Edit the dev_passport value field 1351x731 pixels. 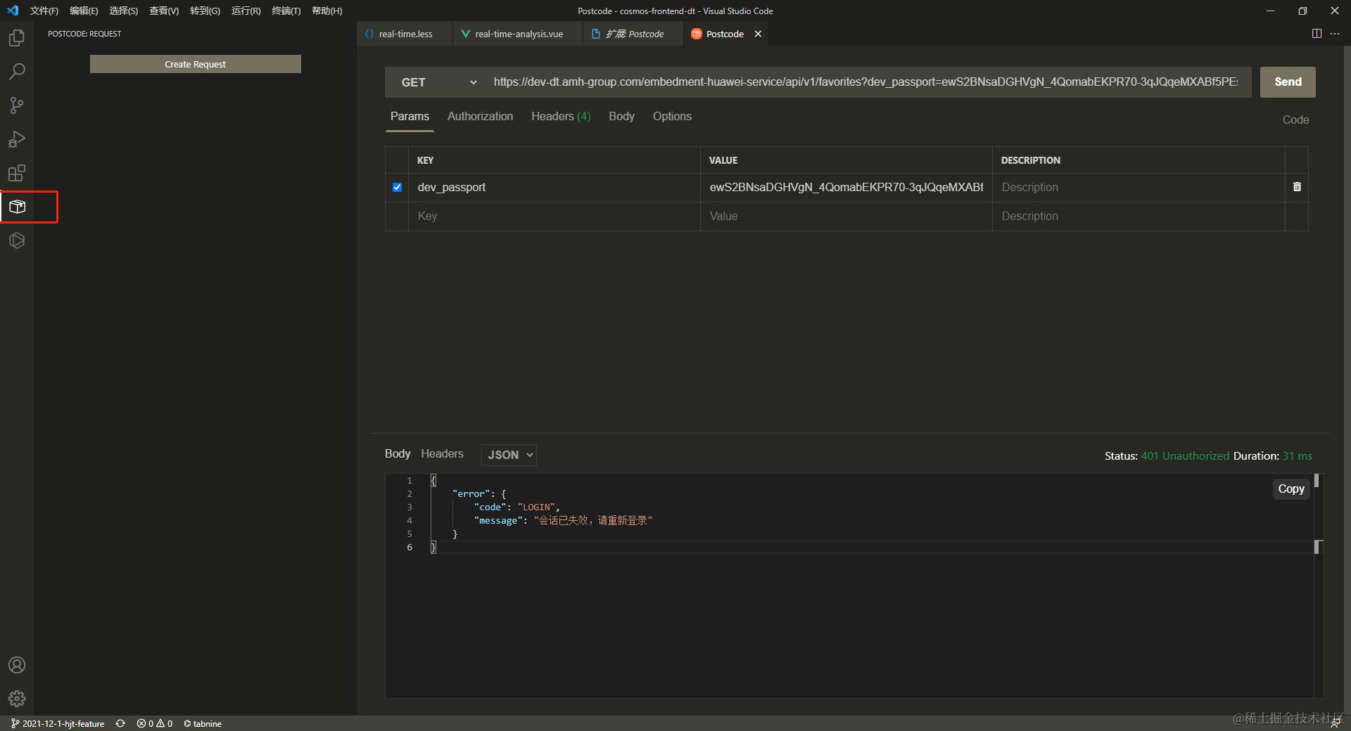coord(846,188)
